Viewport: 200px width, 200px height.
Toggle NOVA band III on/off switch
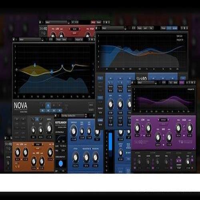click(x=54, y=110)
